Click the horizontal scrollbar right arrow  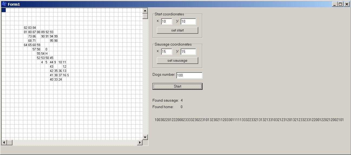pos(140,142)
